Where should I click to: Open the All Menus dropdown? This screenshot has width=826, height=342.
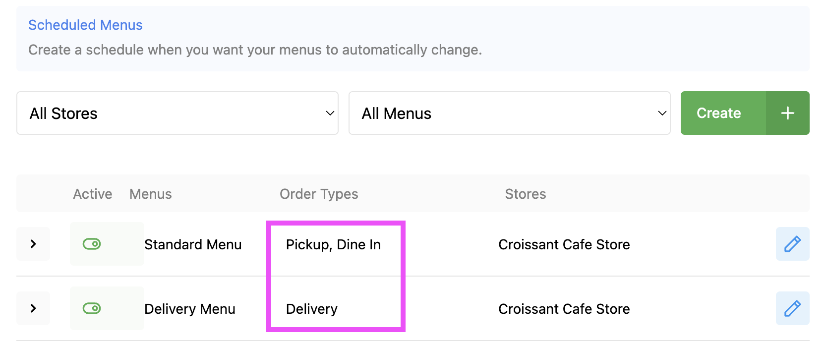coord(509,113)
